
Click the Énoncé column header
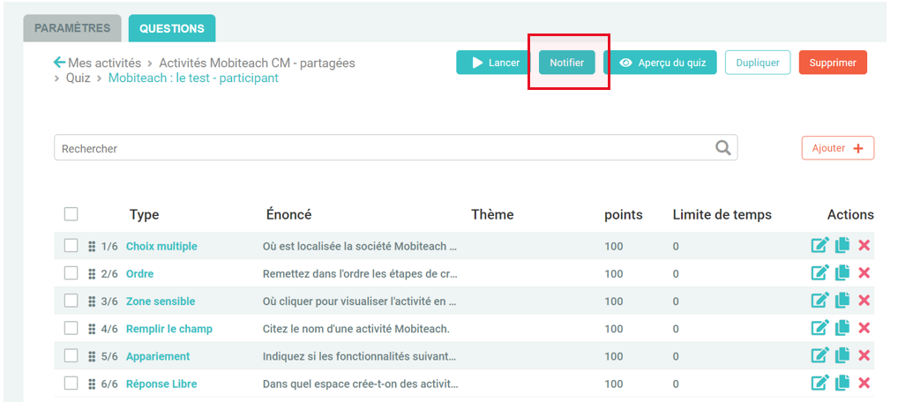coord(288,214)
